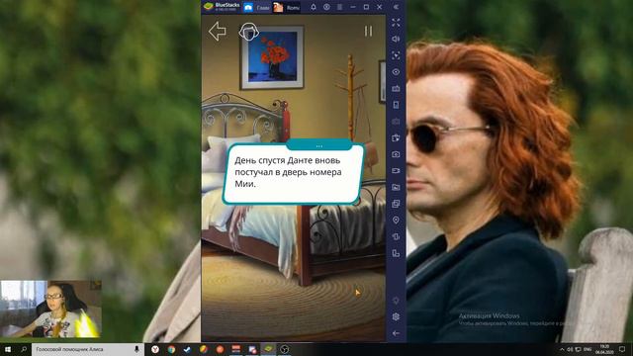Click the Alice voice assistant search field
The height and width of the screenshot is (356, 633).
point(88,349)
